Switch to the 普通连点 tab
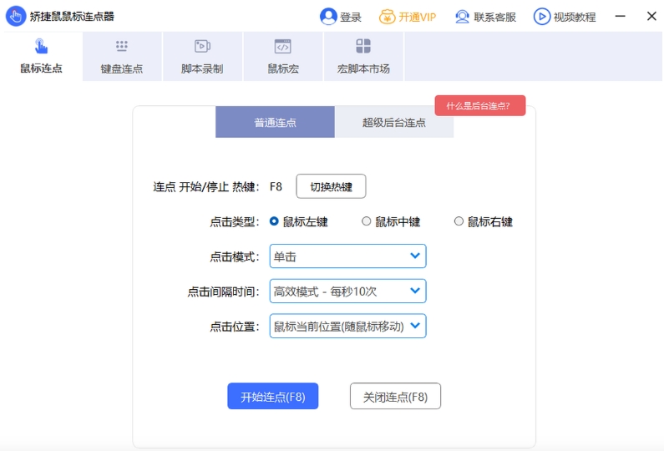The height and width of the screenshot is (451, 664). [x=275, y=122]
